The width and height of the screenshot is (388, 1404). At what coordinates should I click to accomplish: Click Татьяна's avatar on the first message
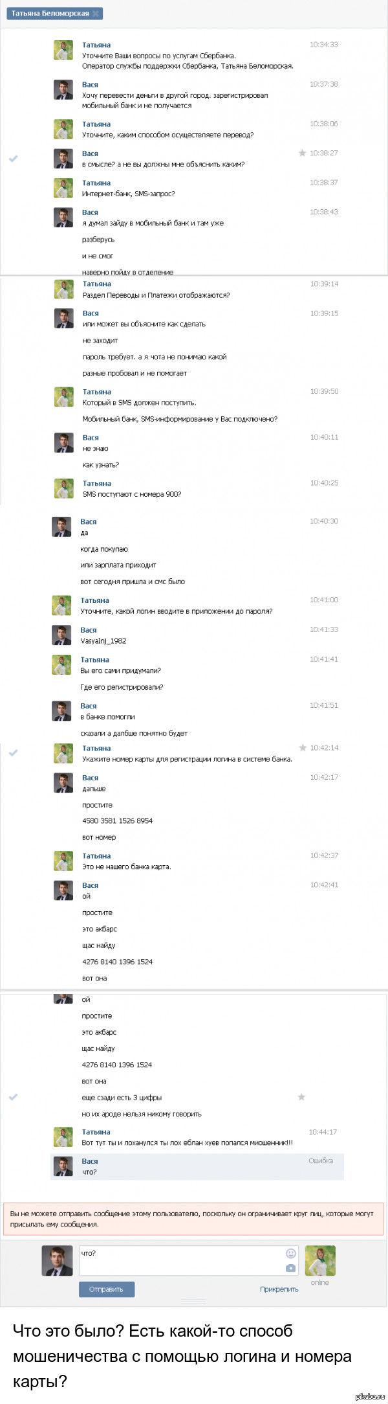point(63,51)
